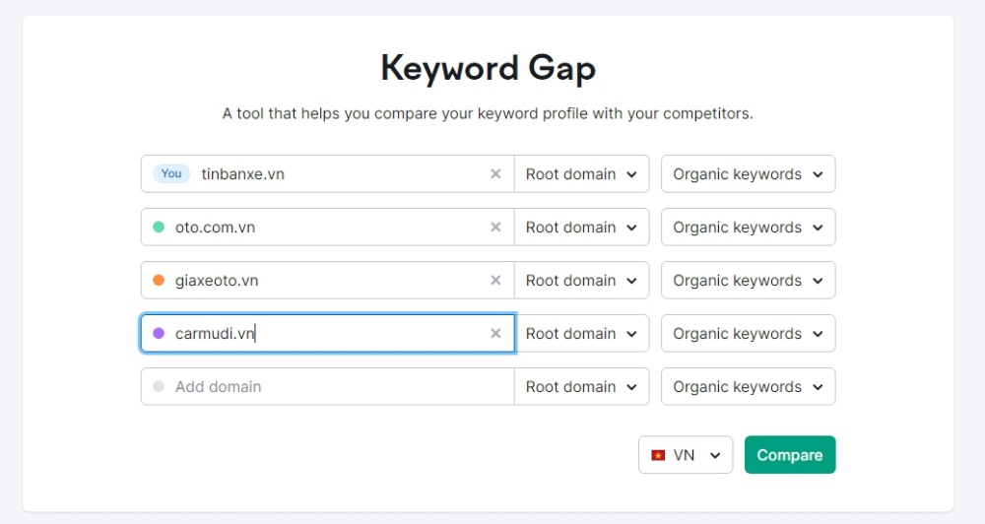Click the Vietnam flag icon
This screenshot has height=524, width=985.
pos(658,455)
